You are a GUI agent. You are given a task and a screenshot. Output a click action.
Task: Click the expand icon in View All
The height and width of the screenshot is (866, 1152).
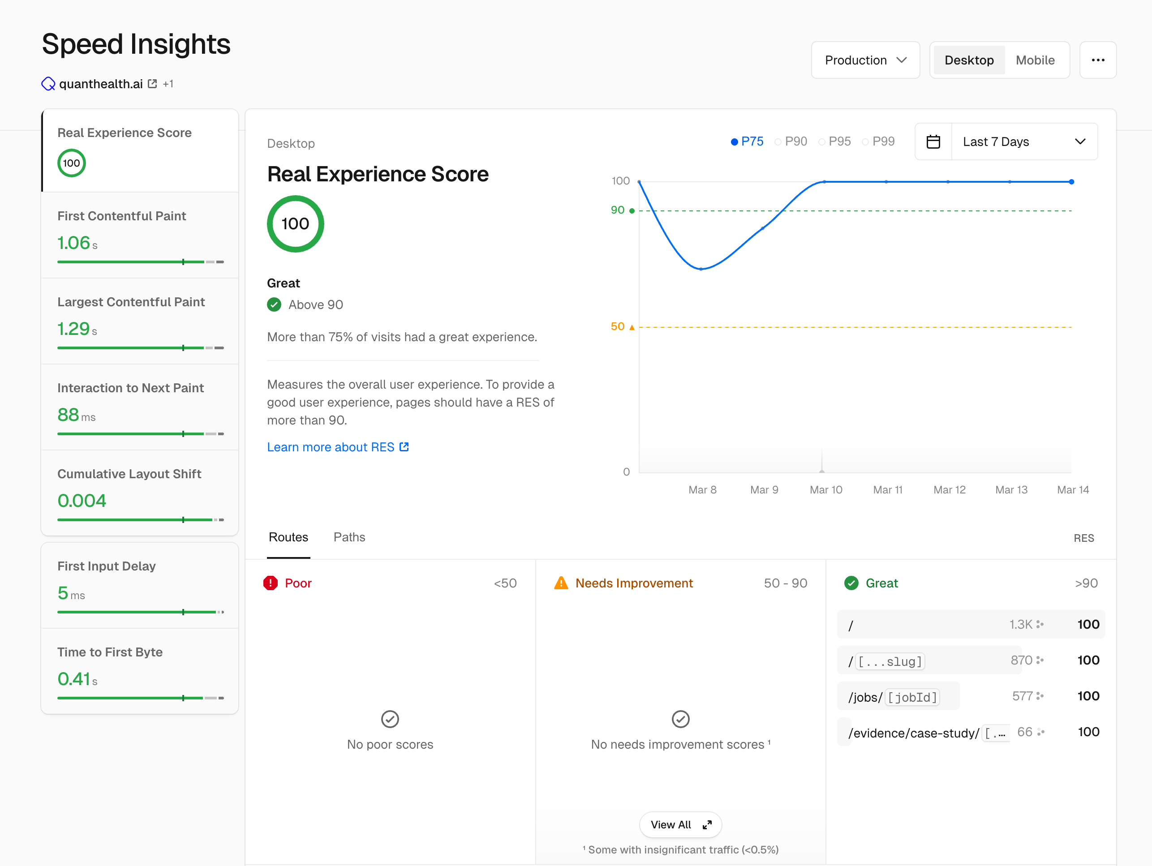pyautogui.click(x=707, y=825)
